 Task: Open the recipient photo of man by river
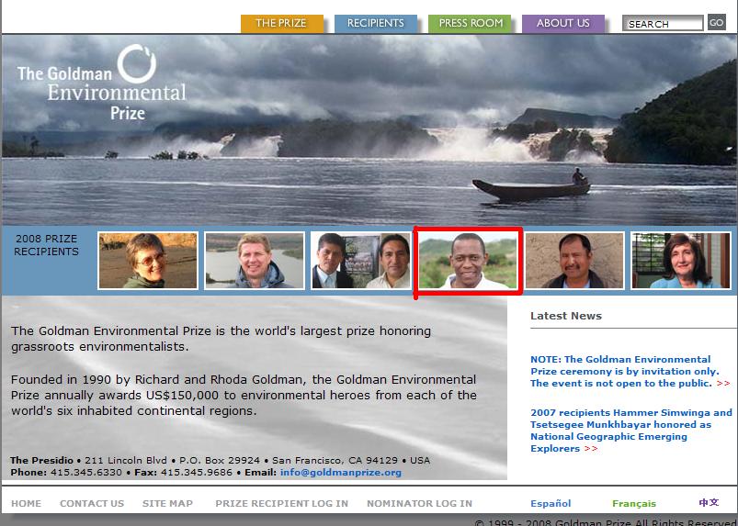click(x=255, y=260)
